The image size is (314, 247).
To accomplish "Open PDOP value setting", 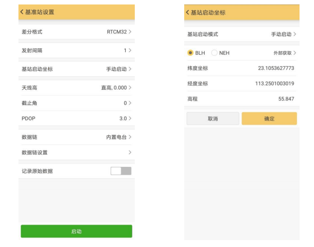I will point(76,119).
